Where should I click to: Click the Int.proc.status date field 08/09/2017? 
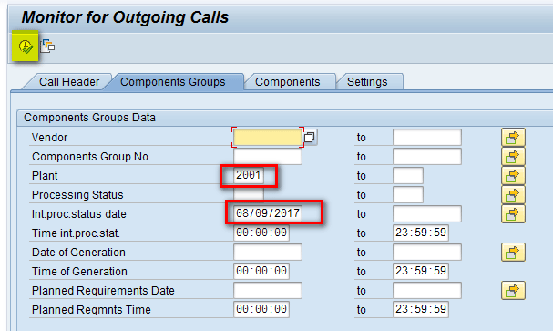268,213
